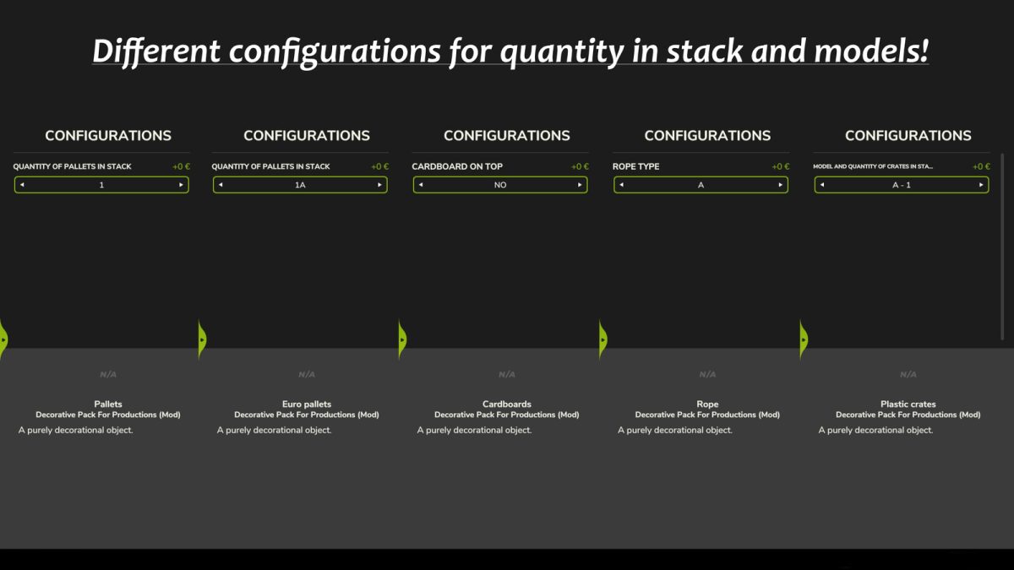Click green arrow tab beside Cardboards panel
The height and width of the screenshot is (570, 1014).
point(402,339)
